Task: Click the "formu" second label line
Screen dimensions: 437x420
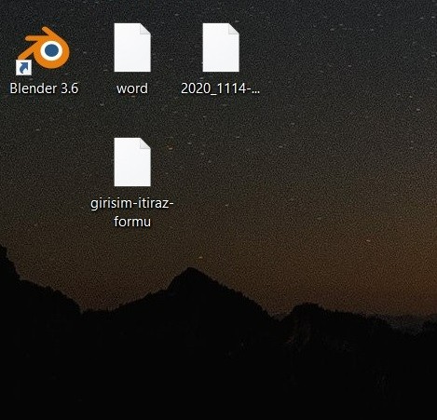Action: [132, 222]
